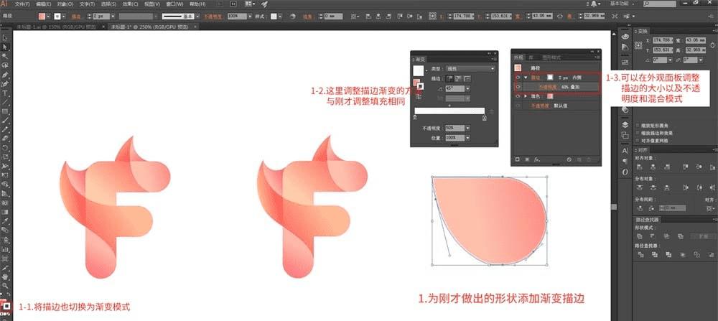Open the Object menu
This screenshot has height=321, width=718.
pos(65,4)
